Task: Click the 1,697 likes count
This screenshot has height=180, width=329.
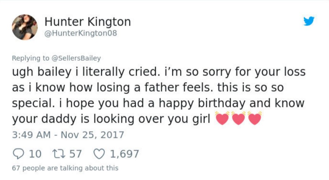Action: click(124, 154)
